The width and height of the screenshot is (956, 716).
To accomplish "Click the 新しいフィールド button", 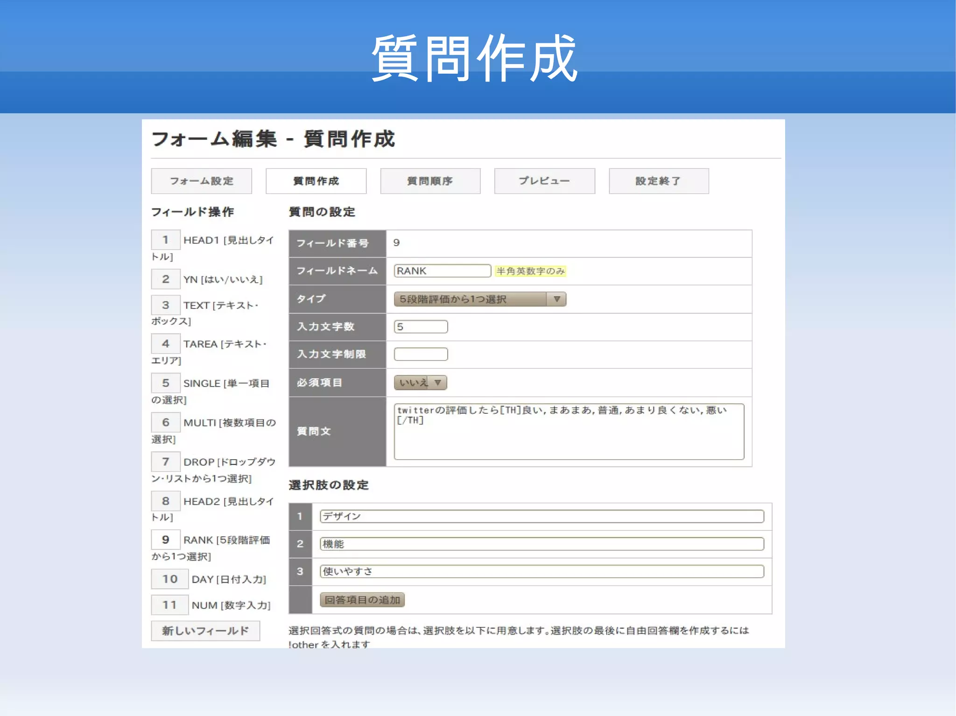I will [205, 631].
